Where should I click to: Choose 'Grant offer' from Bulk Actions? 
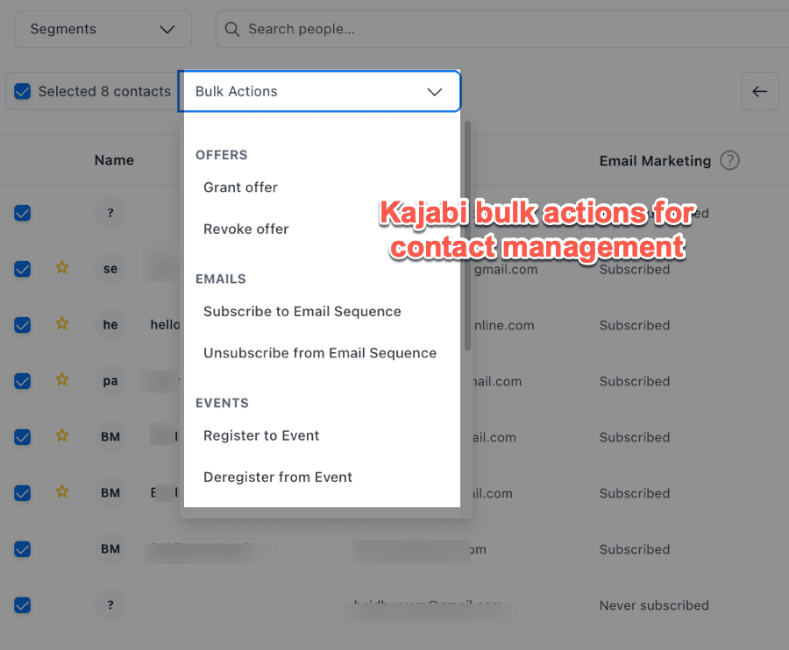tap(240, 187)
